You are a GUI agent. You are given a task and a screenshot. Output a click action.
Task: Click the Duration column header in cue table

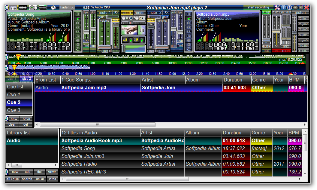237,80
